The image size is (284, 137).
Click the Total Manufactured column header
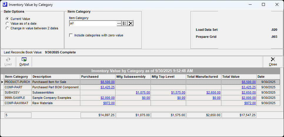(x=203, y=77)
